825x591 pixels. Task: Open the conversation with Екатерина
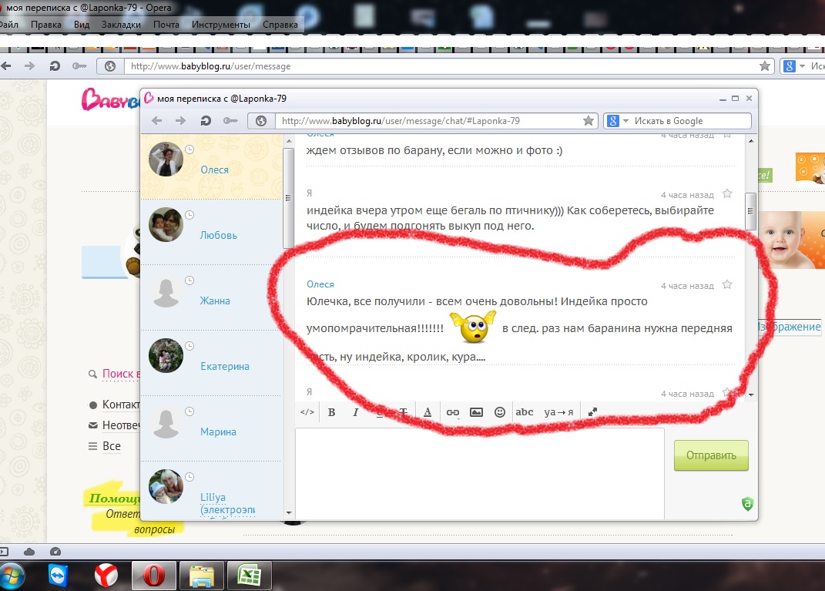[224, 366]
